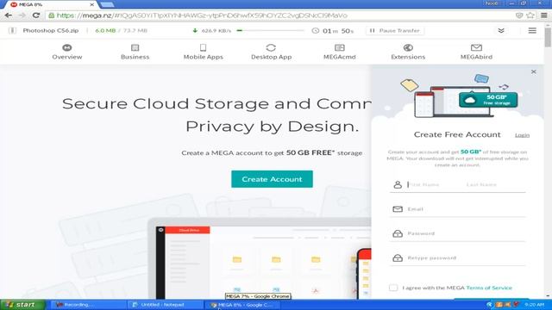The height and width of the screenshot is (310, 552).
Task: Focus the Email field
Action: click(458, 209)
